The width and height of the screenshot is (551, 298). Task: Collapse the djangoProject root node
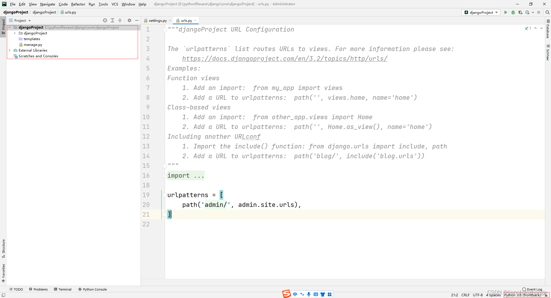tap(10, 28)
